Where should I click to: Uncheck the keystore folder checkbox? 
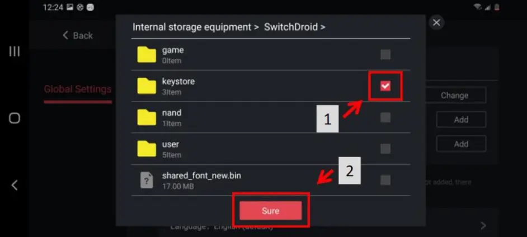point(385,86)
